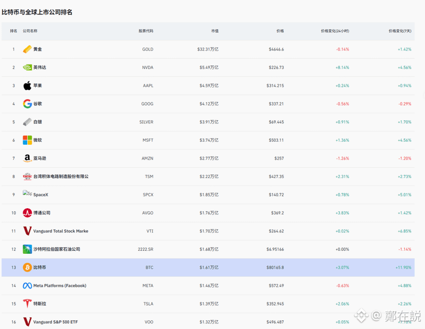Open Vanguard Total Stock Marke name

(60, 231)
